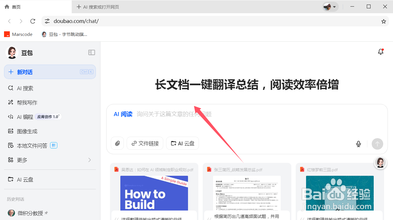
Task: Open 豆包 - 字节跳动 bookmark
Action: pyautogui.click(x=64, y=34)
